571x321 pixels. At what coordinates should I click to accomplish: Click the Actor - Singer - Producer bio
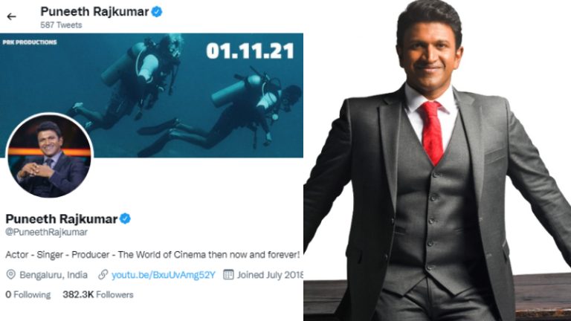(x=152, y=254)
